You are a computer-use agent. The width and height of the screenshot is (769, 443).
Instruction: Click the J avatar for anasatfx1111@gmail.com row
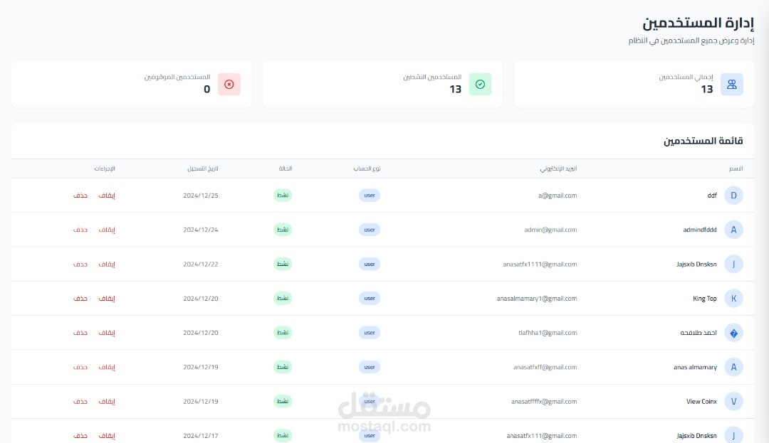click(733, 264)
